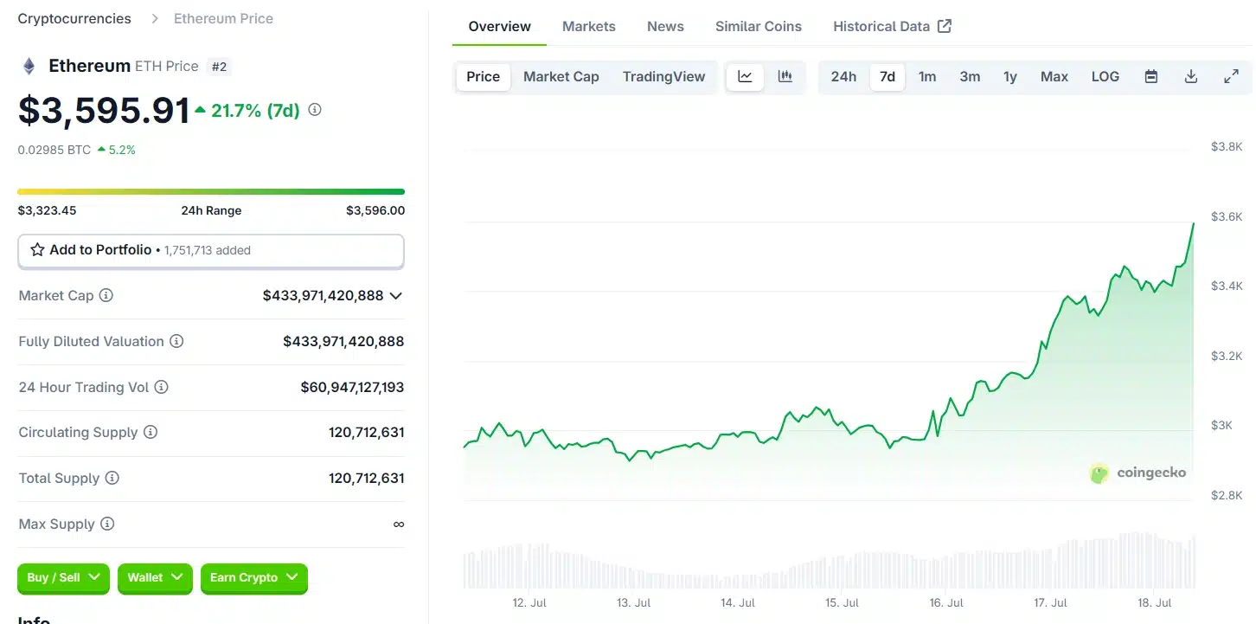Click info icon next to Circulating Supply
This screenshot has width=1256, height=624.
(x=151, y=432)
